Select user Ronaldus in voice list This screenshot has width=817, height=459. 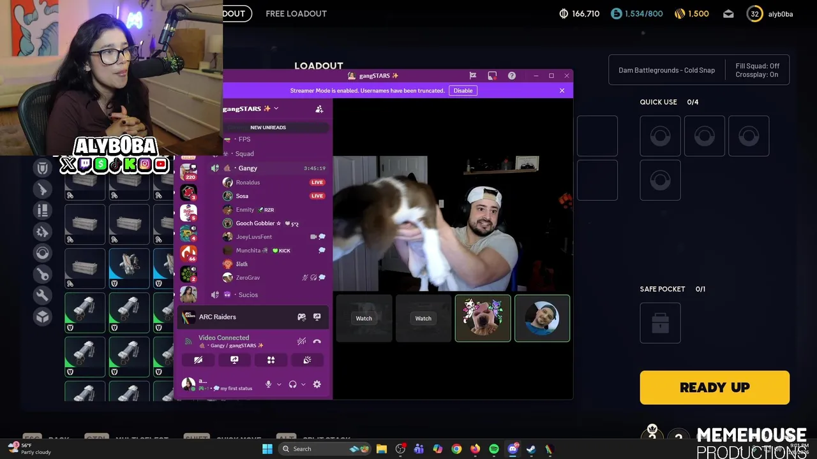coord(248,182)
